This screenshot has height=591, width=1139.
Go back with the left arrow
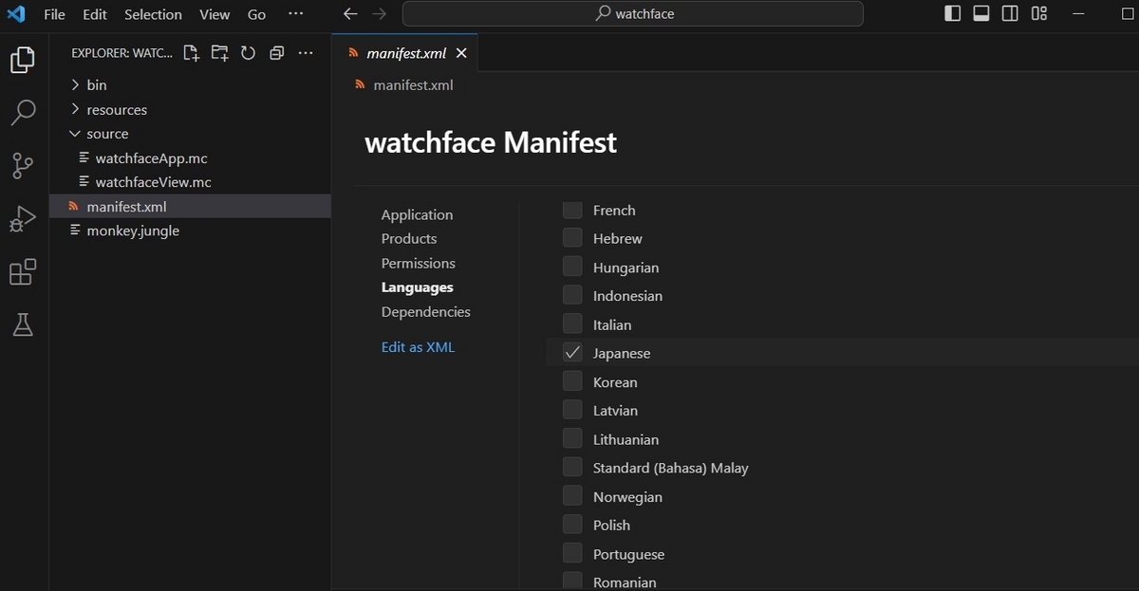point(350,14)
